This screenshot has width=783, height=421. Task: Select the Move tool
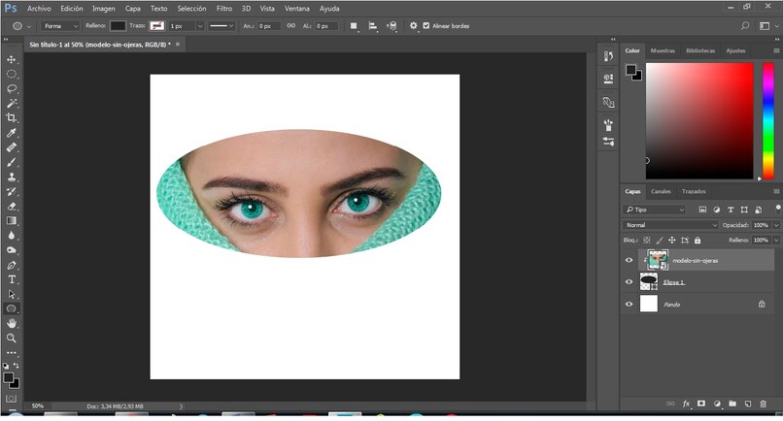(12, 59)
